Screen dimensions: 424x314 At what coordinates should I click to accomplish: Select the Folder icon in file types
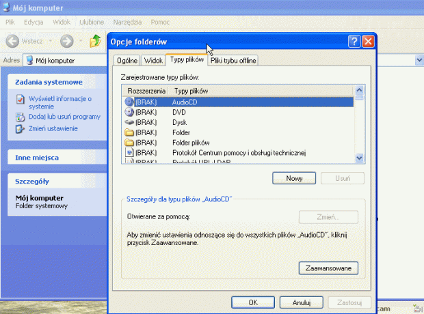point(129,132)
